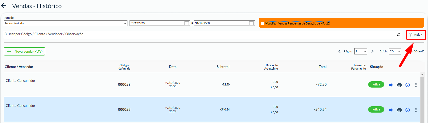This screenshot has width=428, height=123.
Task: Go to next page of results
Action: tap(372, 51)
